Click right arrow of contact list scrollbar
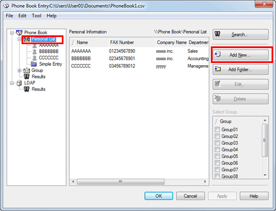 tap(205, 182)
